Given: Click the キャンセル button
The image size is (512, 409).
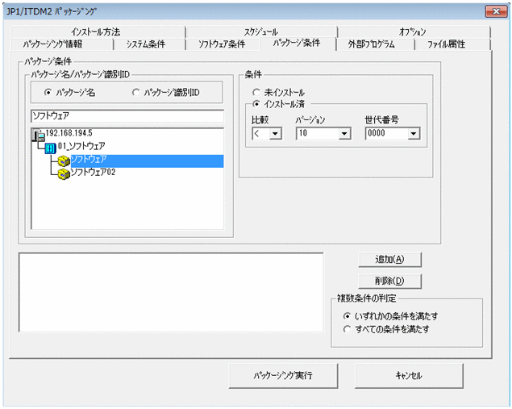Looking at the screenshot, I should (409, 376).
